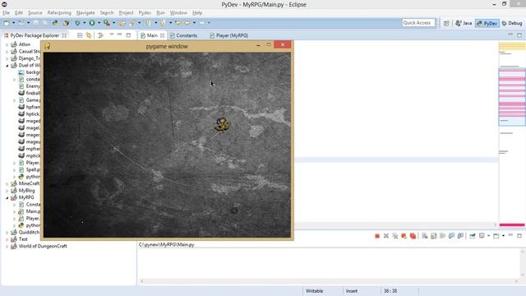Click the Open Console icon
Image resolution: width=526 pixels, height=296 pixels.
(496, 236)
